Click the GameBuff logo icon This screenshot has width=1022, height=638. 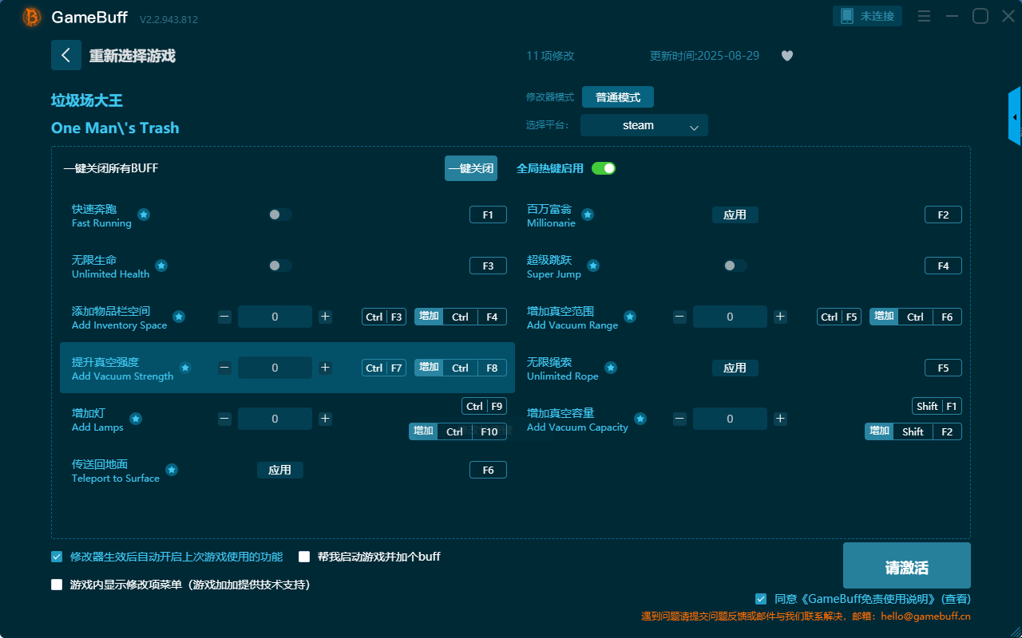[32, 17]
